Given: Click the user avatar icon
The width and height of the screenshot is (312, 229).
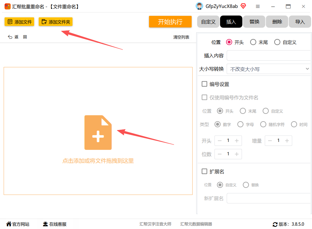Looking at the screenshot, I should (x=199, y=6).
